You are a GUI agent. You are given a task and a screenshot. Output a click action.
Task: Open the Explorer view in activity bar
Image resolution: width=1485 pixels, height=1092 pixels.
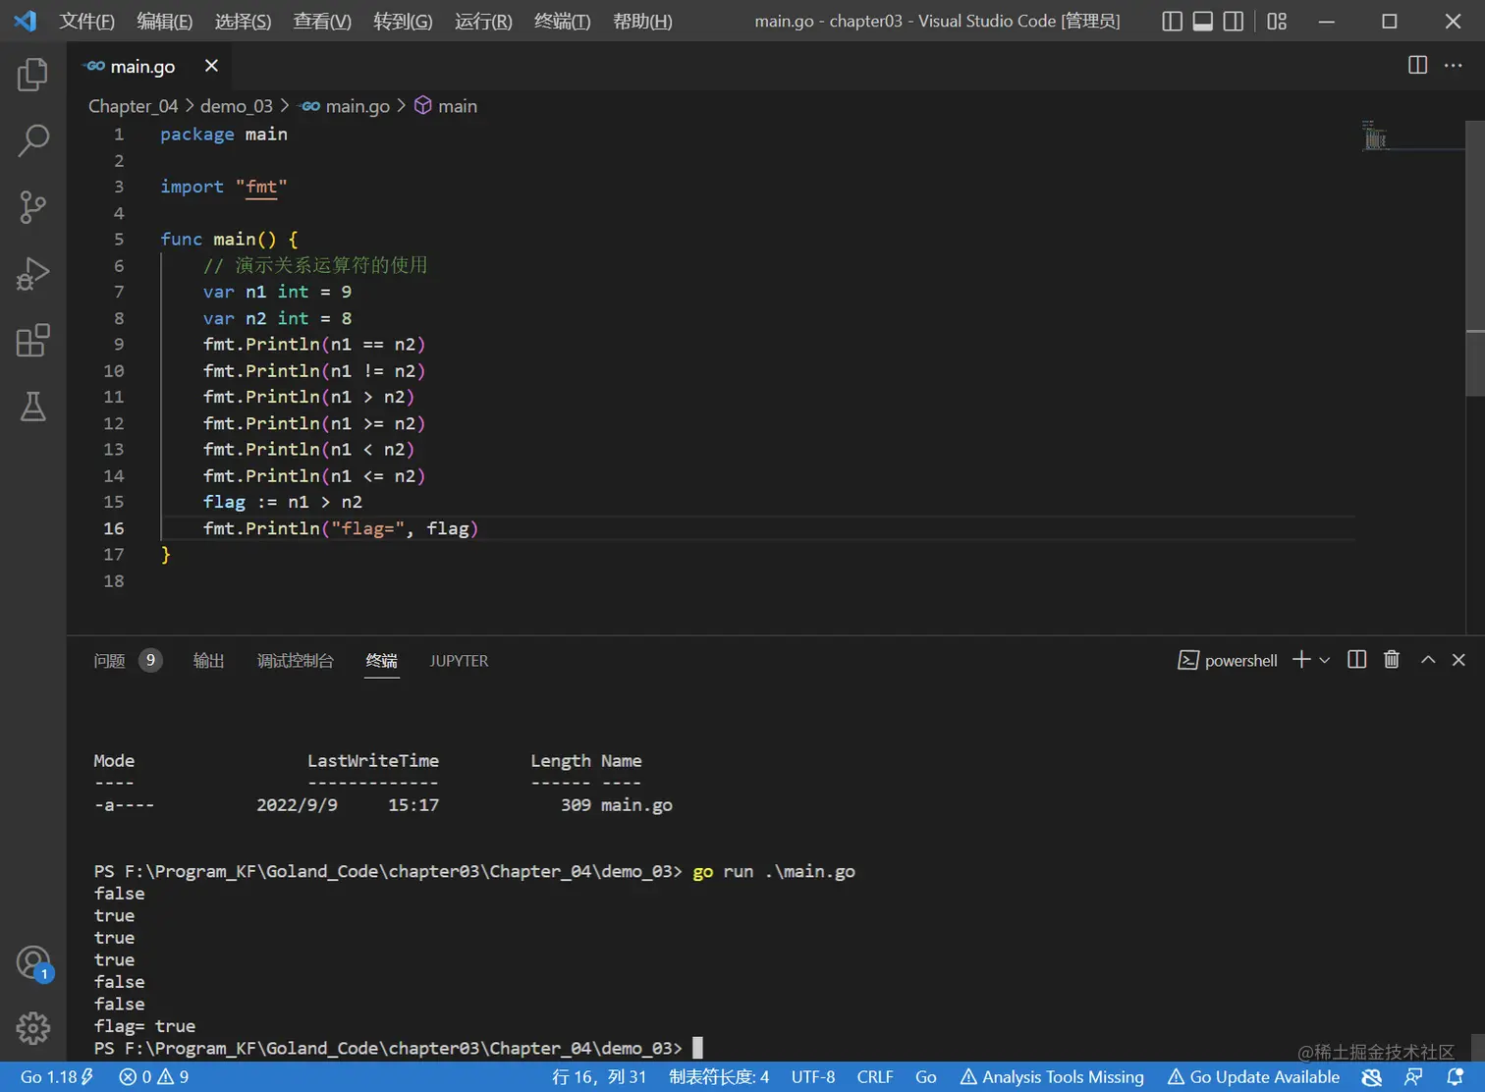pyautogui.click(x=32, y=75)
